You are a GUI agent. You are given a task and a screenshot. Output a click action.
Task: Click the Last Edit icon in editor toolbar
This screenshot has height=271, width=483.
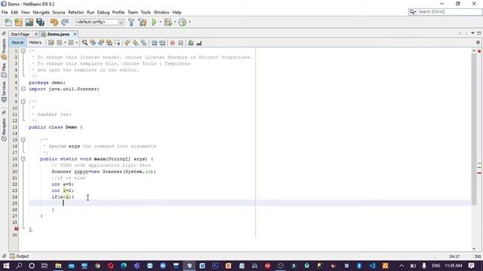point(51,43)
